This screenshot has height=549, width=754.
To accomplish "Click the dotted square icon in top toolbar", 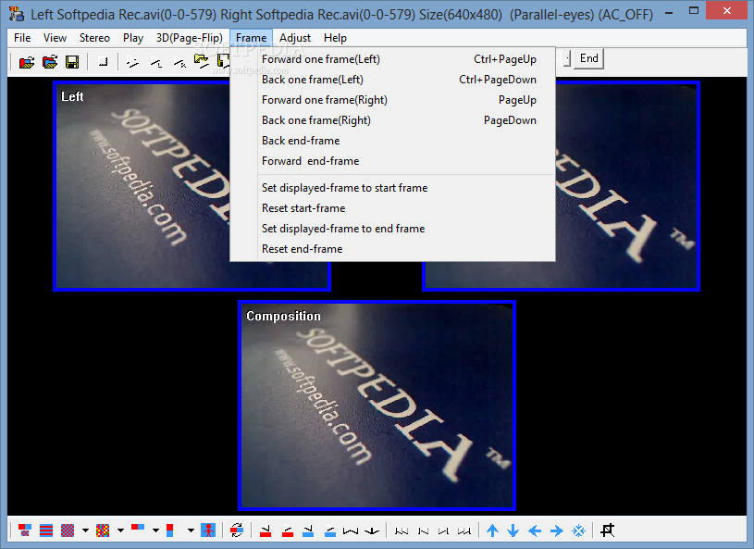I will tap(104, 62).
